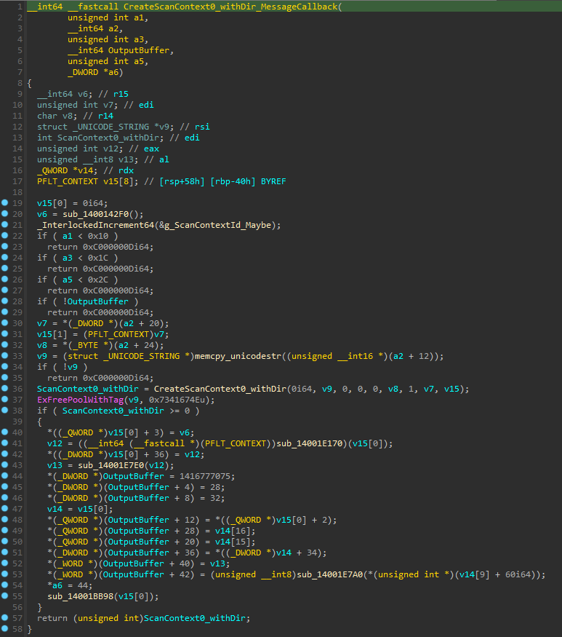Select the g_ScanContextId_Maybe global variable

point(217,225)
